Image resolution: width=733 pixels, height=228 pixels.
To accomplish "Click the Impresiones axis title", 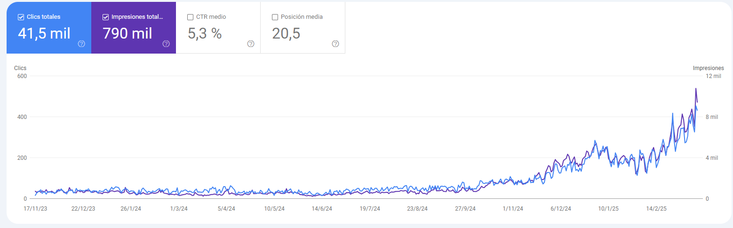I will coord(709,68).
